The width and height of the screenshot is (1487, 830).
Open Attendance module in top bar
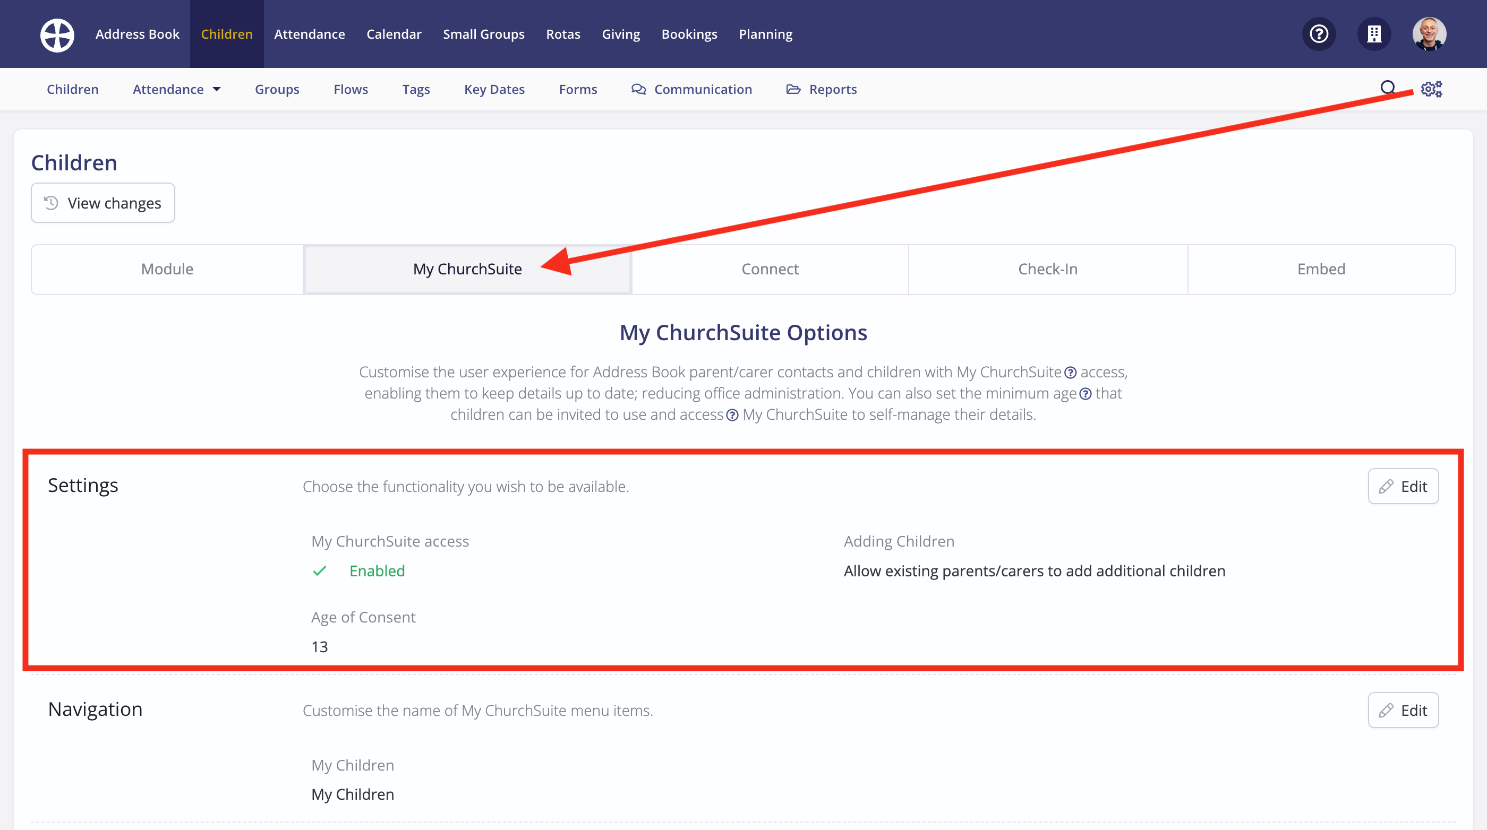point(310,34)
